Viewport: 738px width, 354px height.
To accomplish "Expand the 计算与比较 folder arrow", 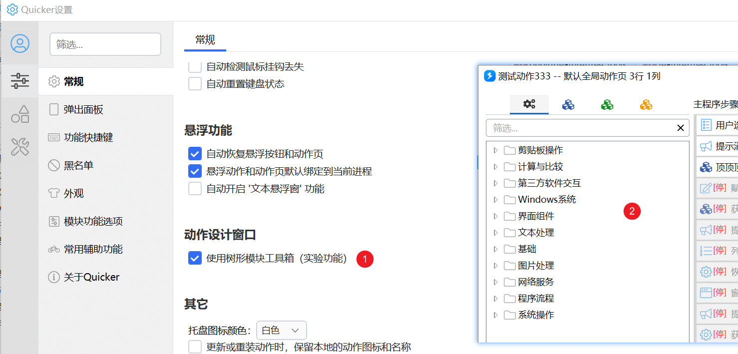I will (495, 167).
